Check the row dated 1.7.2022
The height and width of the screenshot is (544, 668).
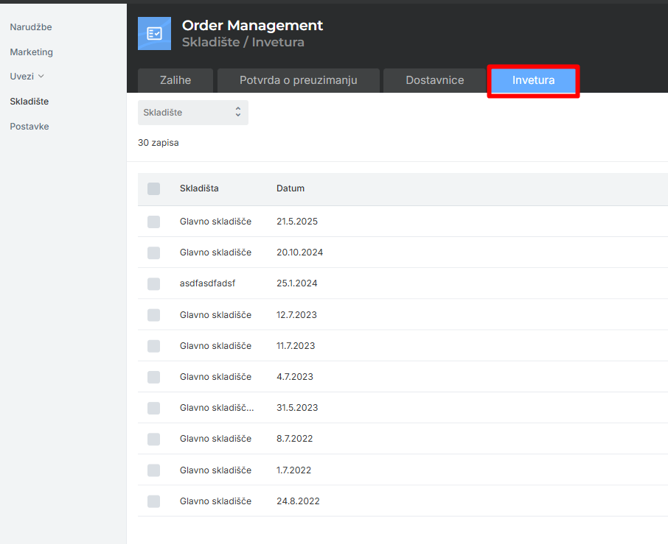(154, 470)
